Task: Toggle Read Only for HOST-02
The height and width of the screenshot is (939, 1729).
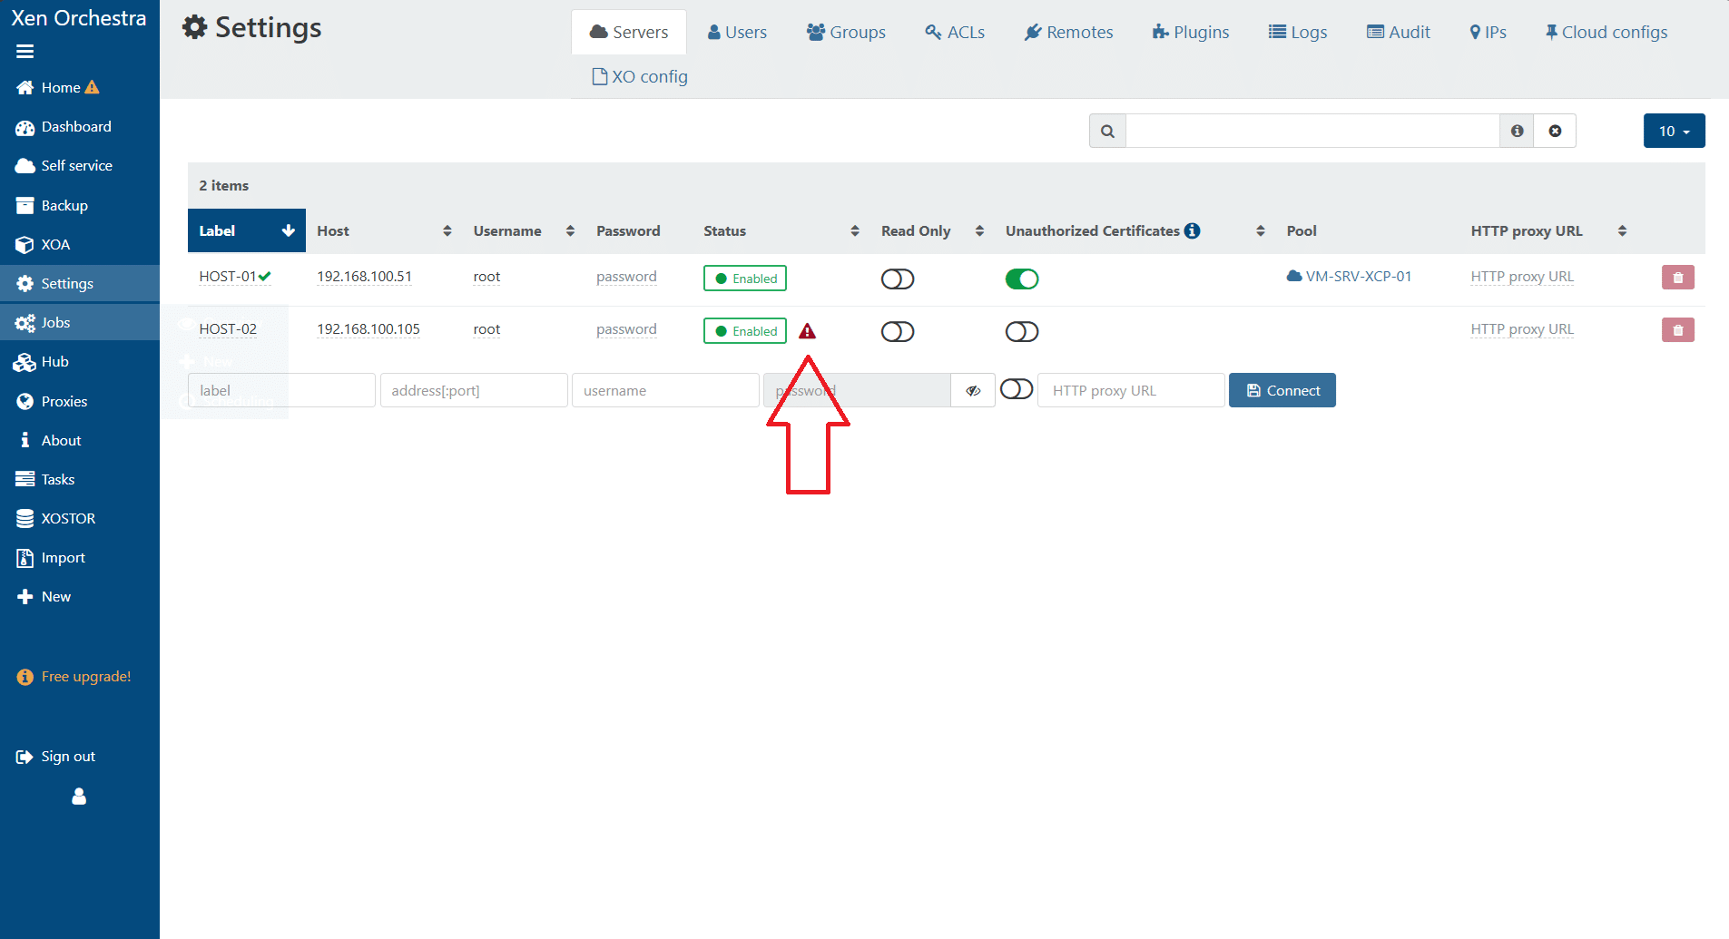Action: tap(898, 331)
